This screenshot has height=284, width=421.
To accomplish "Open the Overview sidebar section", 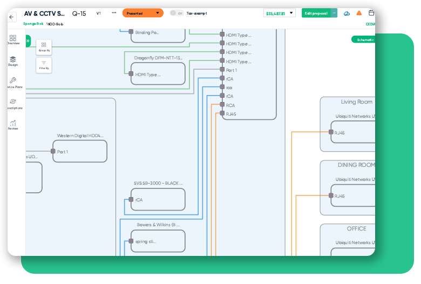I will (13, 39).
